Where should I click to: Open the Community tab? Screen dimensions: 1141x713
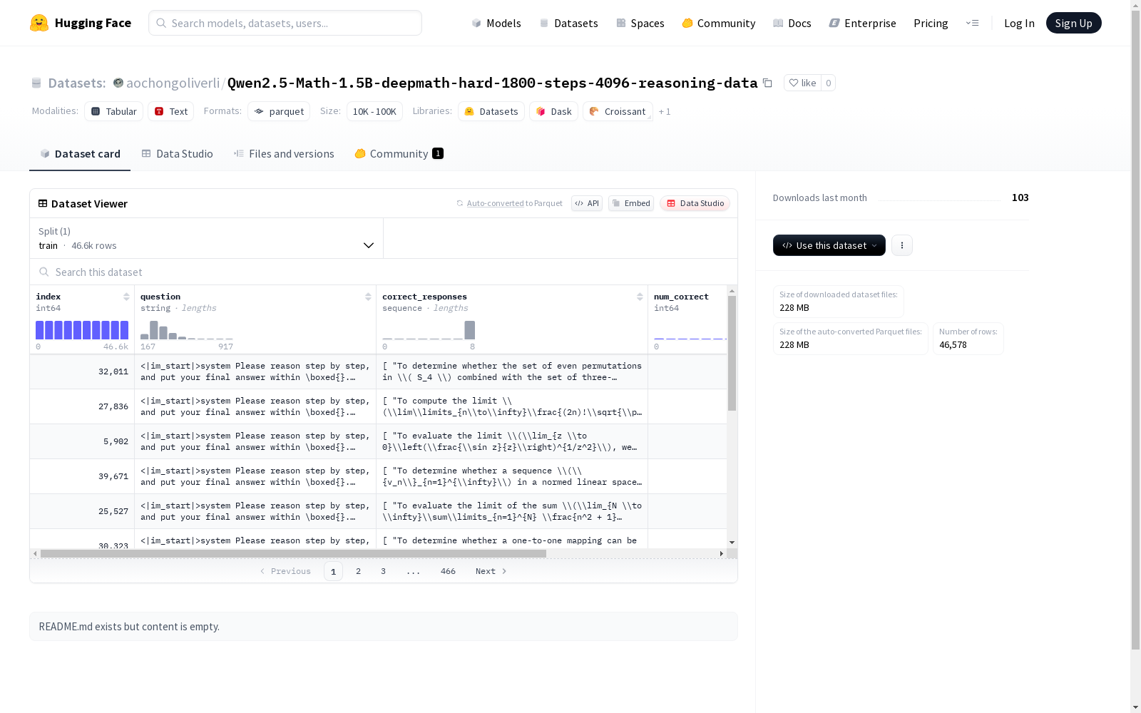click(399, 153)
